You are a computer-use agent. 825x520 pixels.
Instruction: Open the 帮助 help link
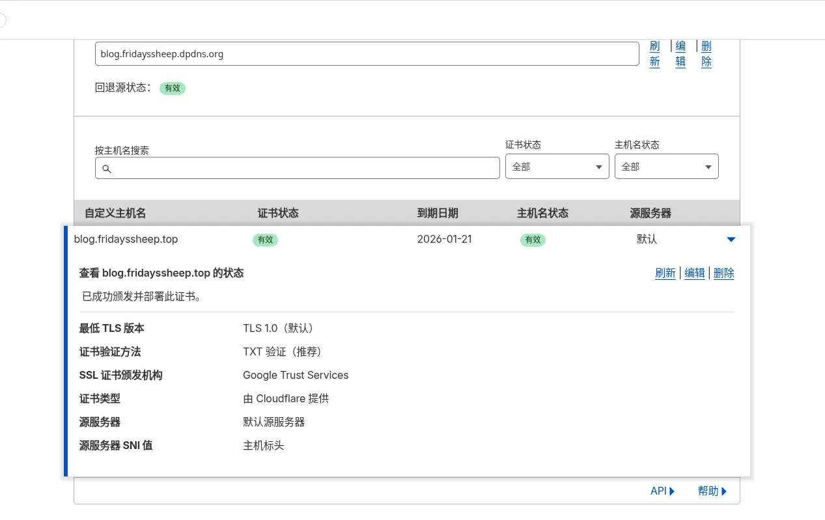[708, 491]
